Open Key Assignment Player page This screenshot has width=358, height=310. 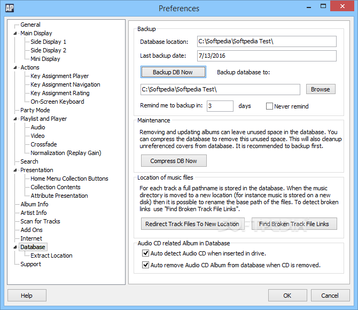pos(60,76)
